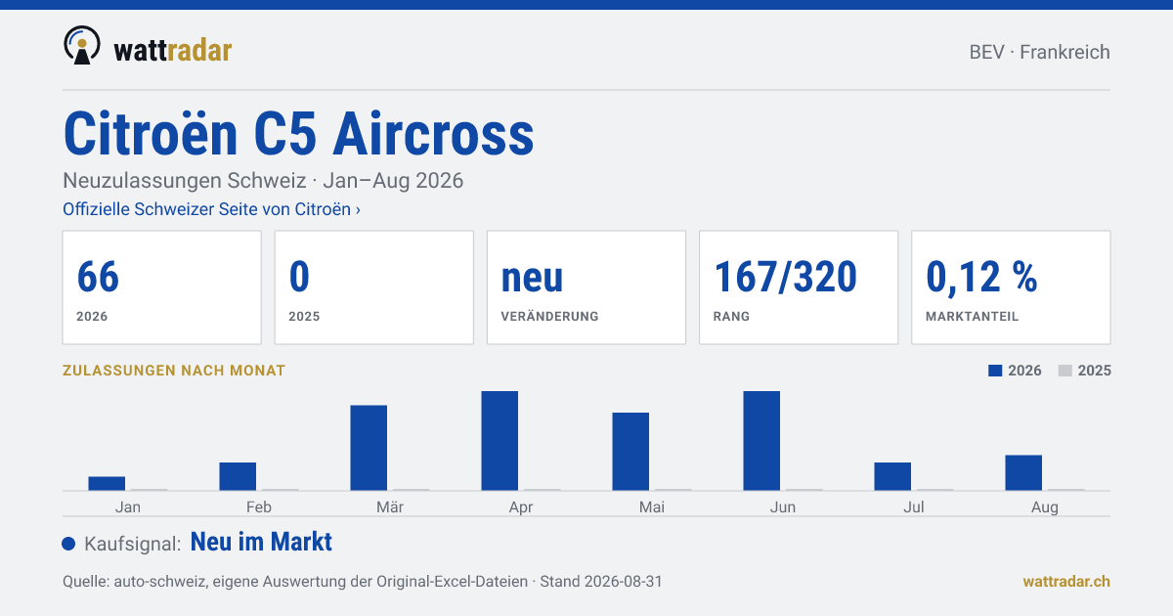Click the 'Citroën C5 Aircross' heading
Viewport: 1173px width, 616px height.
point(299,134)
